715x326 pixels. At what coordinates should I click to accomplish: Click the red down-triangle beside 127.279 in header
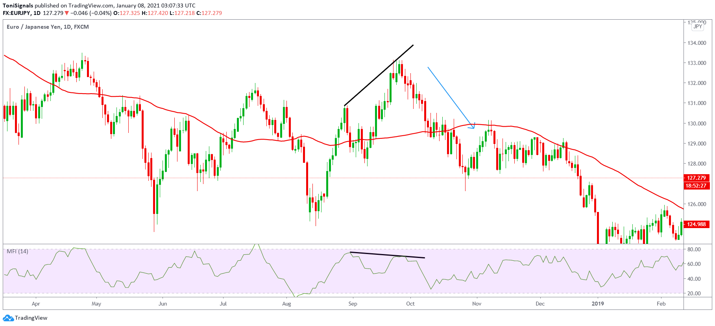pyautogui.click(x=67, y=13)
